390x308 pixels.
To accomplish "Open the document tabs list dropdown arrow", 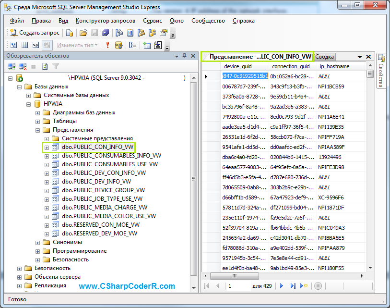I will [x=360, y=57].
